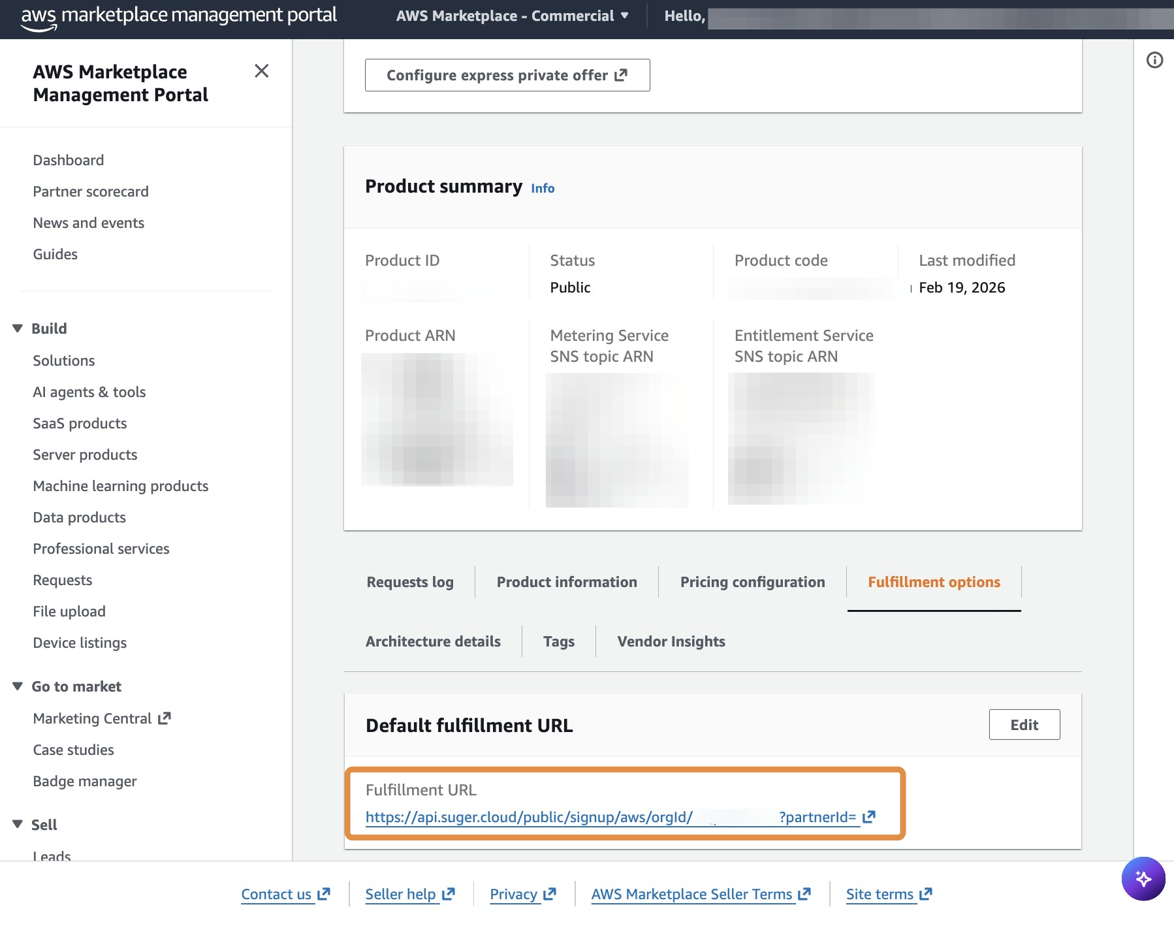The width and height of the screenshot is (1174, 926).
Task: Open Seller help footer link
Action: 410,894
